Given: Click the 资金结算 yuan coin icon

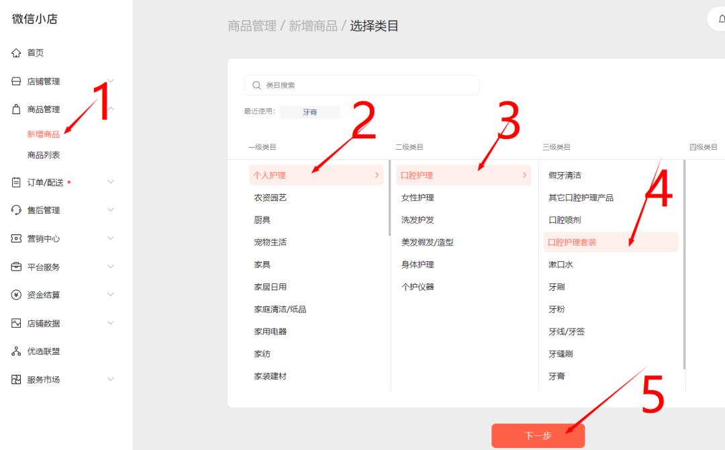Looking at the screenshot, I should (16, 295).
